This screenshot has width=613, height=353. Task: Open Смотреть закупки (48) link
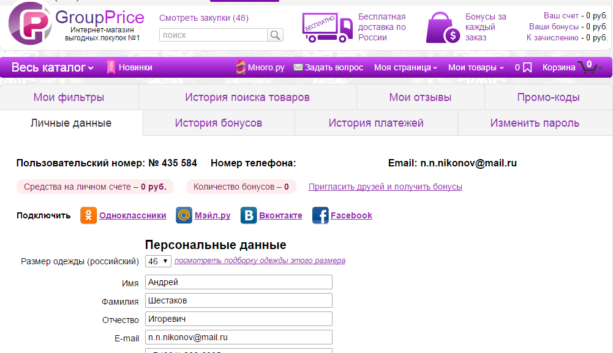(203, 18)
